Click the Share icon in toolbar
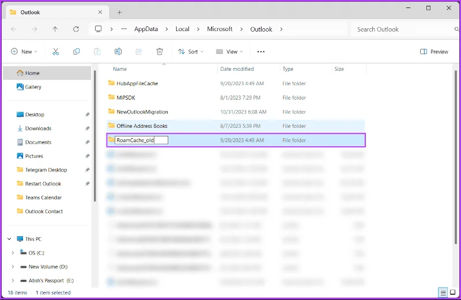Image resolution: width=461 pixels, height=300 pixels. click(139, 52)
